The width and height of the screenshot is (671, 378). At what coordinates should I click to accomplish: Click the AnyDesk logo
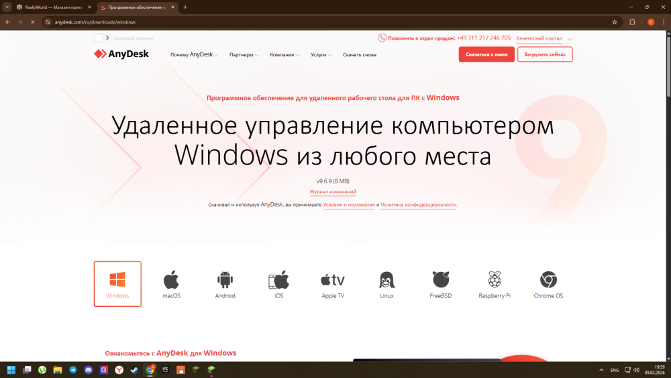(x=121, y=54)
